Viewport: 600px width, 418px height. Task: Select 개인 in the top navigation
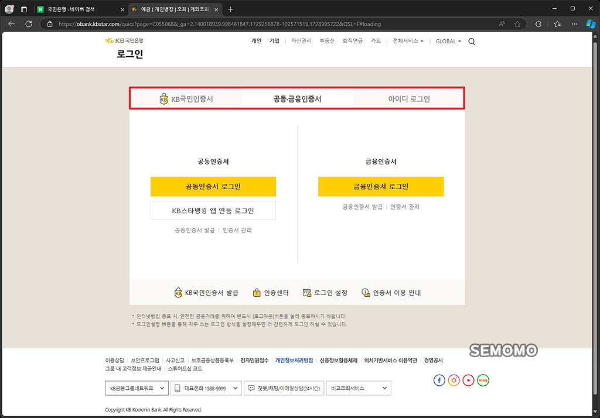coord(256,41)
